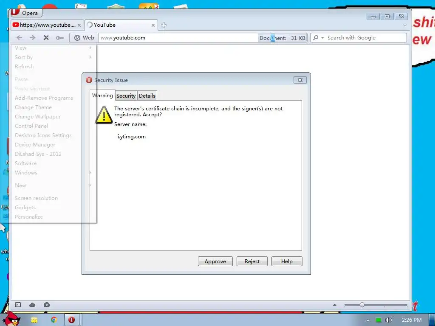This screenshot has height=326, width=435.
Task: Show hidden system tray icons
Action: [x=368, y=320]
